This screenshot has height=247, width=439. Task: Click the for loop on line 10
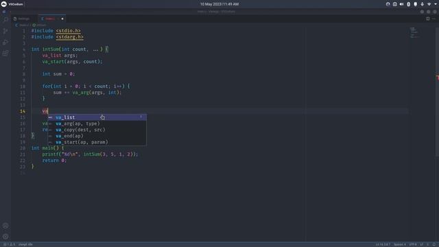(x=86, y=86)
